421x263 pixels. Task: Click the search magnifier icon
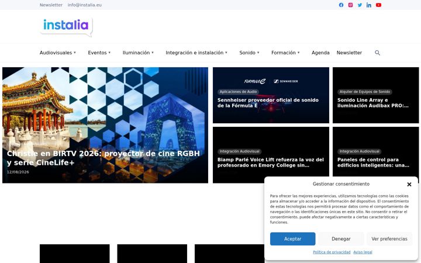(x=377, y=53)
